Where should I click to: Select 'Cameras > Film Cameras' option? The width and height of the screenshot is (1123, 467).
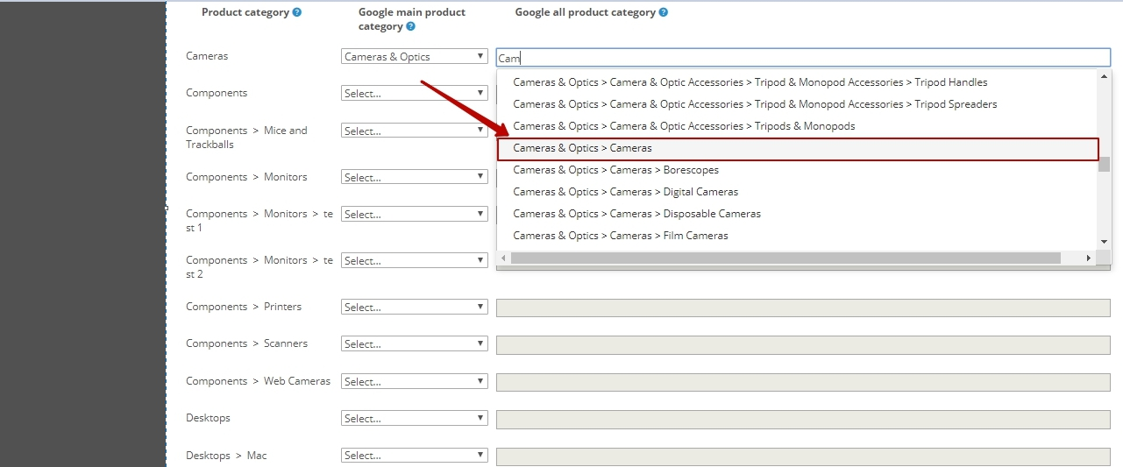620,236
